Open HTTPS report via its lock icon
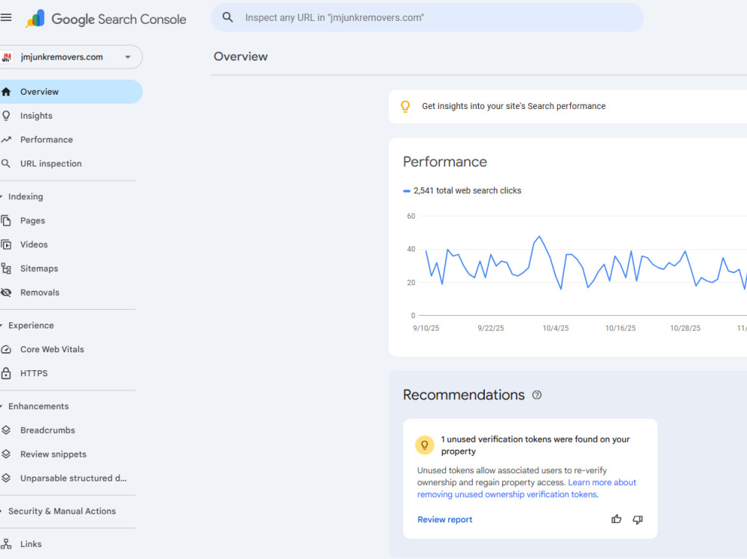Screen dimensions: 747x559 coord(6,373)
